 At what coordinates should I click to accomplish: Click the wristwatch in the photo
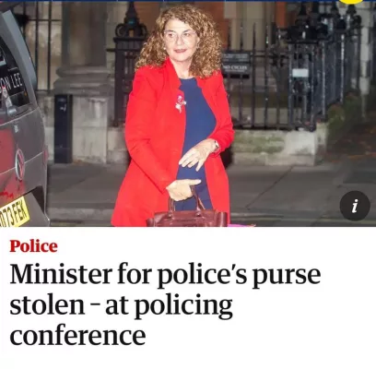click(x=217, y=145)
